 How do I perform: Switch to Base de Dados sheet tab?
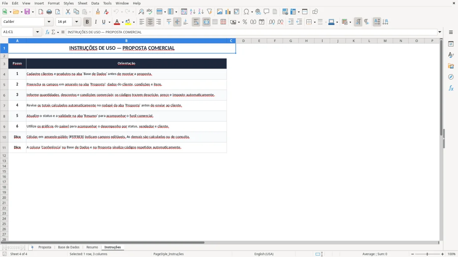pyautogui.click(x=69, y=247)
